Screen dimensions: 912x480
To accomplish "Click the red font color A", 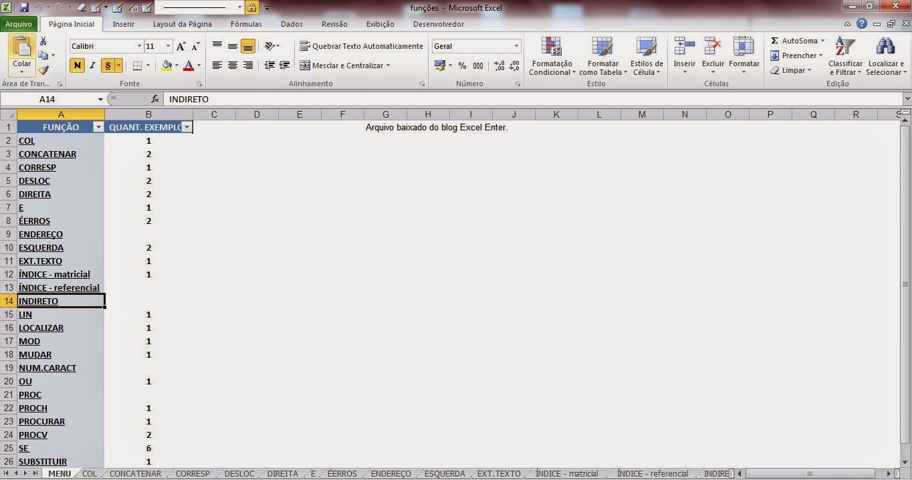I will click(x=189, y=66).
